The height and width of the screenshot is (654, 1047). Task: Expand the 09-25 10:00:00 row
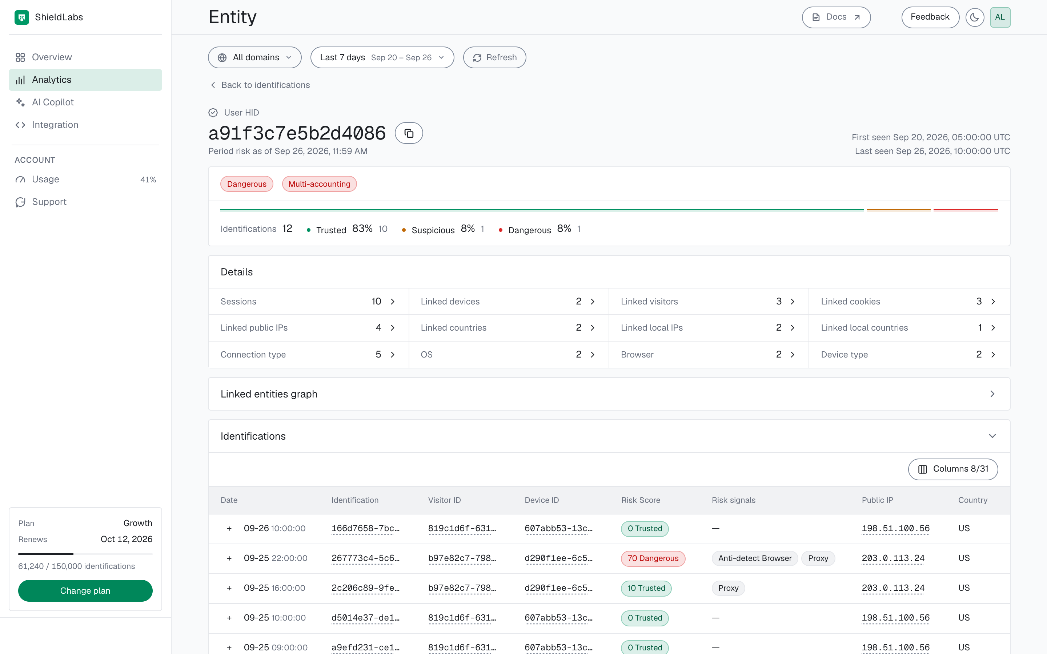click(229, 618)
